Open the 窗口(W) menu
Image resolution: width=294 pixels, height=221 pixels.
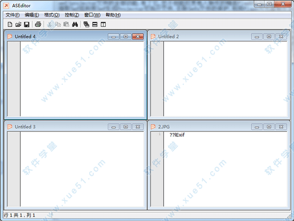pyautogui.click(x=92, y=15)
